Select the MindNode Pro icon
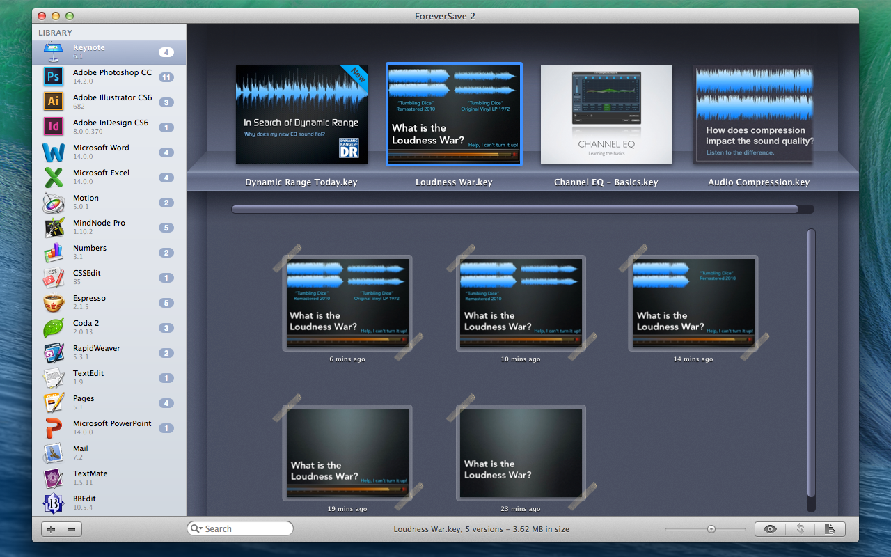The width and height of the screenshot is (891, 557). pyautogui.click(x=54, y=228)
